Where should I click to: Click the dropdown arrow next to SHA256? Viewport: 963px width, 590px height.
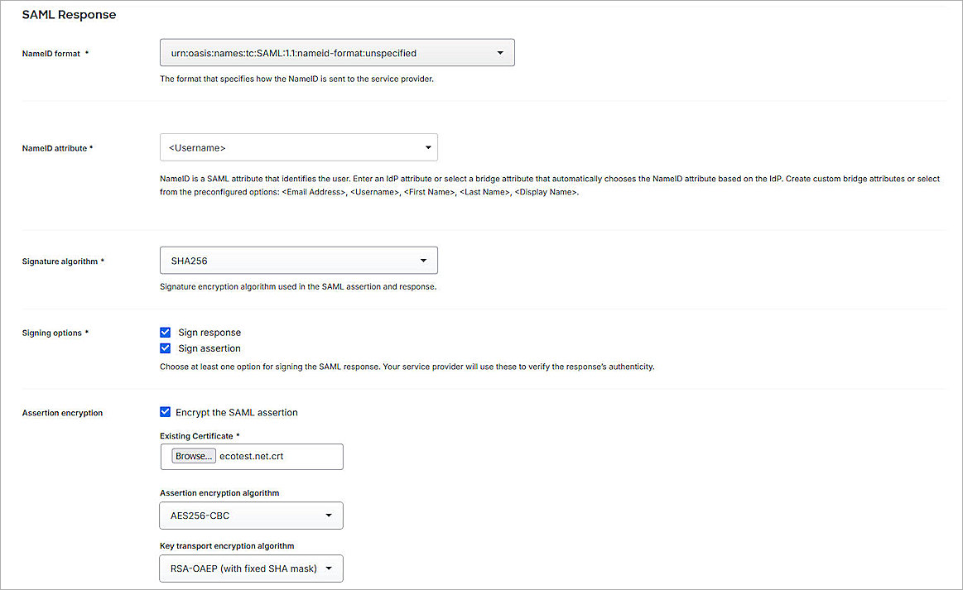tap(423, 260)
